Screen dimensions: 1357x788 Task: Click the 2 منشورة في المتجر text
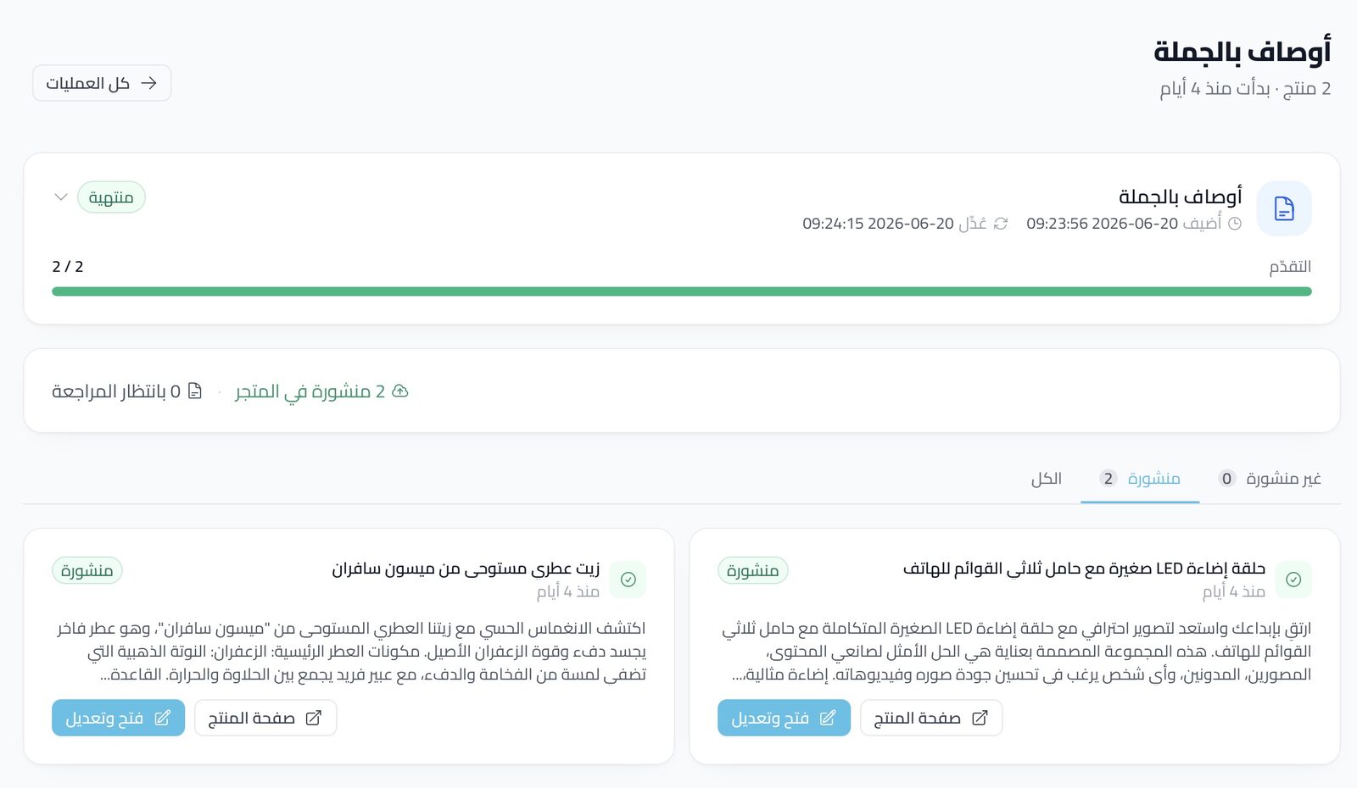310,391
